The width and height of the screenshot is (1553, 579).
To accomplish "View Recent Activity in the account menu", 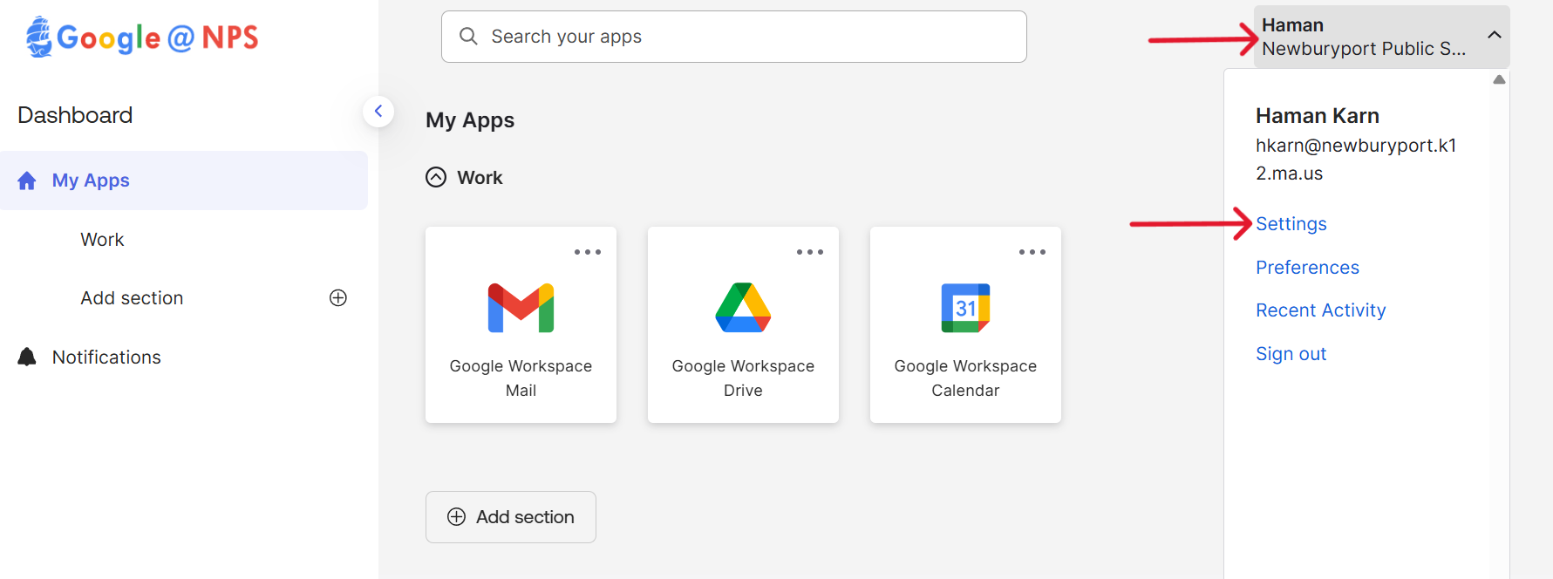I will 1320,310.
